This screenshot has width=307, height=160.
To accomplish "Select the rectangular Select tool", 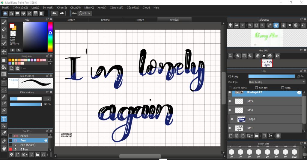I will coord(4,83).
